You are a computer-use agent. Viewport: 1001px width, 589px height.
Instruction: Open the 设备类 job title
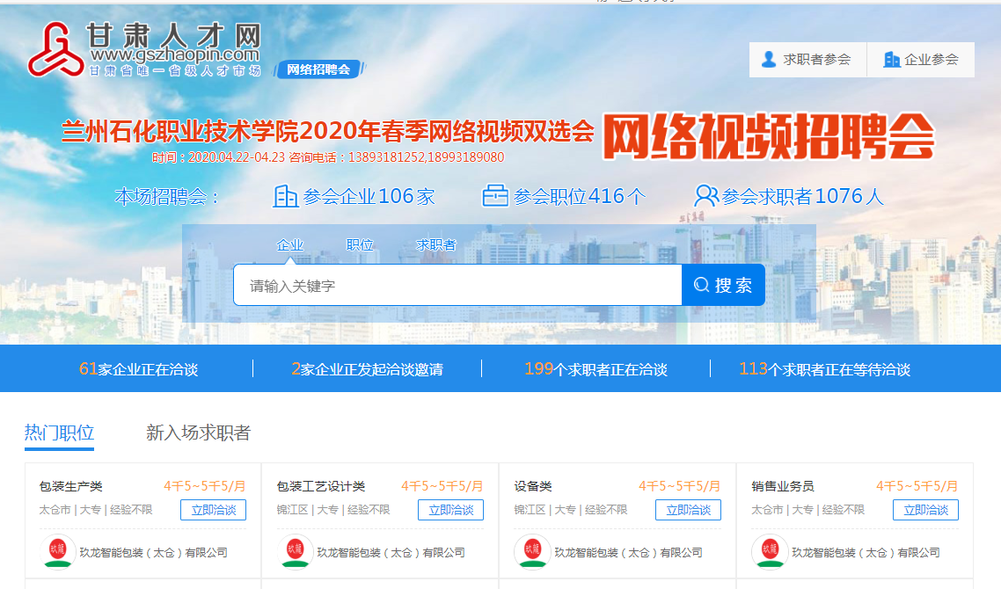[x=533, y=486]
